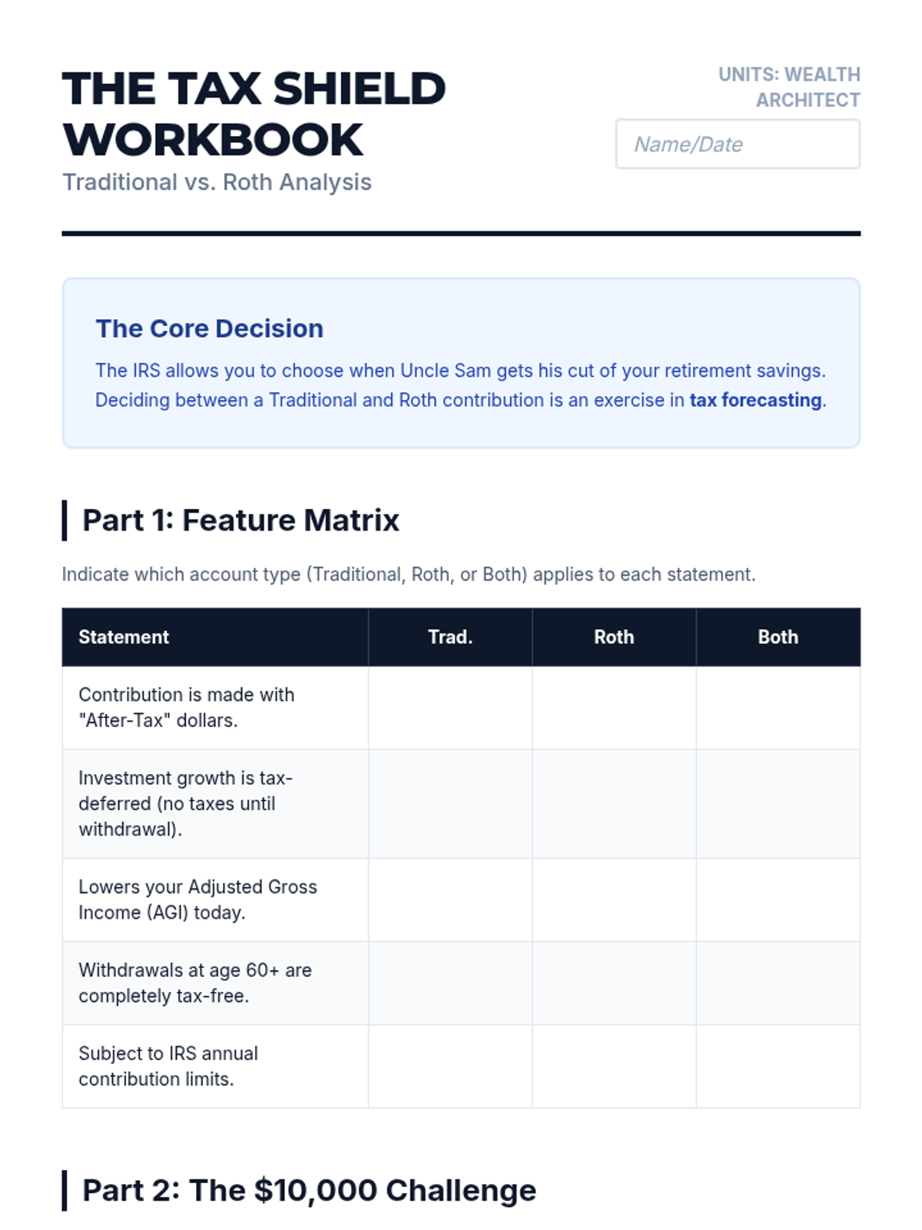Select the 'Part 2: The $10,000 Challenge' heading

coord(309,1190)
